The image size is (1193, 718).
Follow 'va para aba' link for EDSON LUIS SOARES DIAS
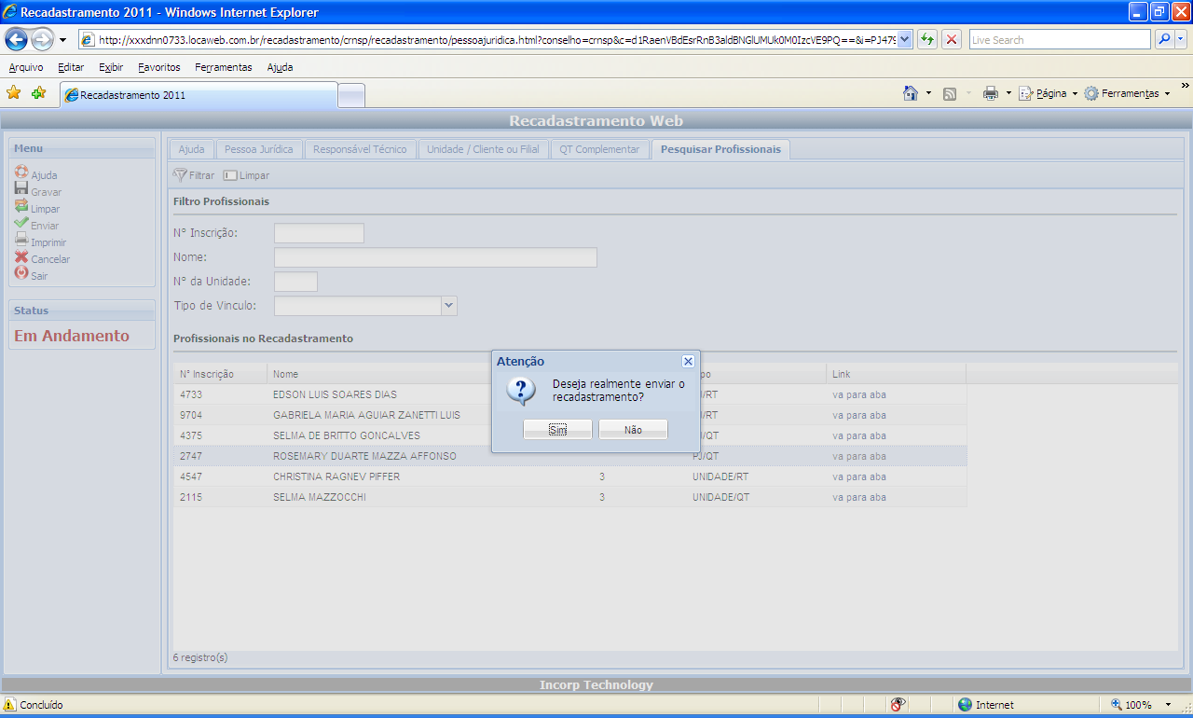coord(859,394)
